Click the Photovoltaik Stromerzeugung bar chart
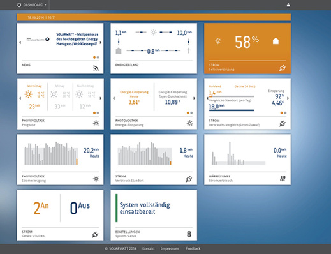This screenshot has width=331, height=254. tap(51, 153)
